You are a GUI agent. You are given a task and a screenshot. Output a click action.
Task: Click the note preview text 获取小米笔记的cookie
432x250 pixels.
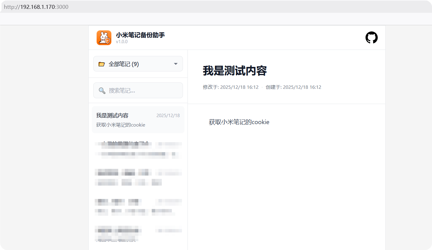[120, 125]
